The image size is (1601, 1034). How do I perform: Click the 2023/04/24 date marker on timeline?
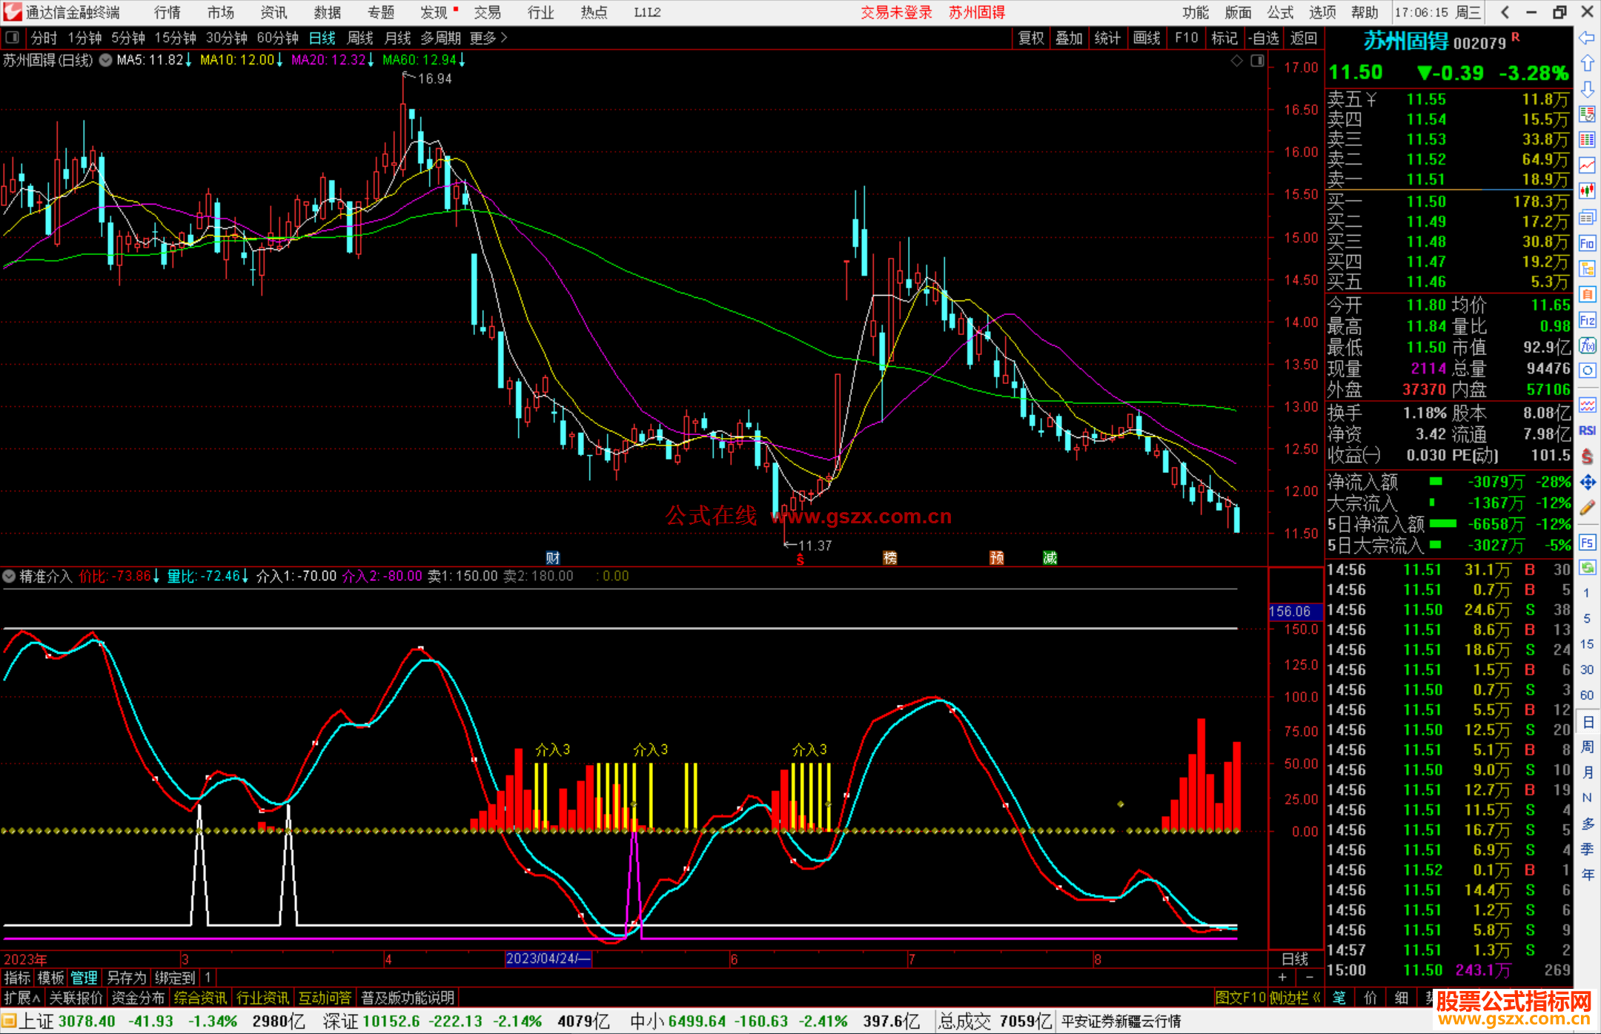(x=547, y=958)
